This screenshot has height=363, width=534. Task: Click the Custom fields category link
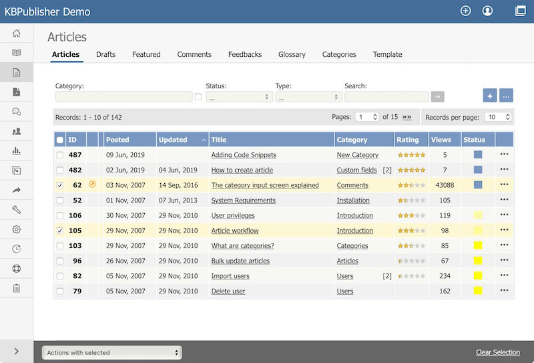pyautogui.click(x=356, y=170)
